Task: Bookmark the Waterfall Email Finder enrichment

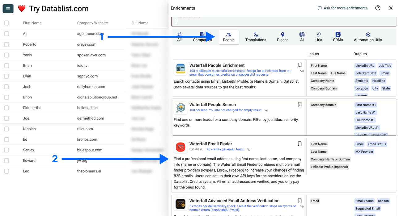Action: [x=299, y=143]
